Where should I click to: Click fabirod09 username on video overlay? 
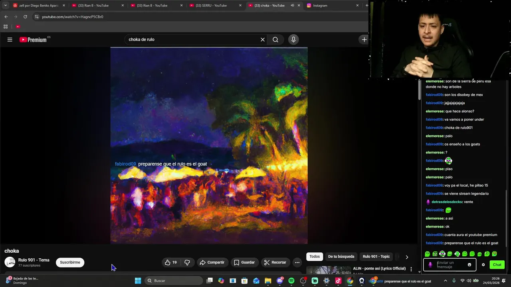(125, 164)
